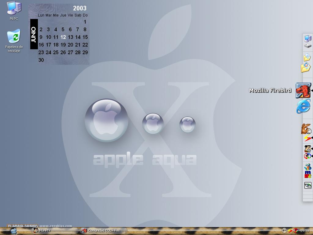The width and height of the screenshot is (313, 235).
Task: Select highlighted day 12 on the calendar
Action: point(63,37)
